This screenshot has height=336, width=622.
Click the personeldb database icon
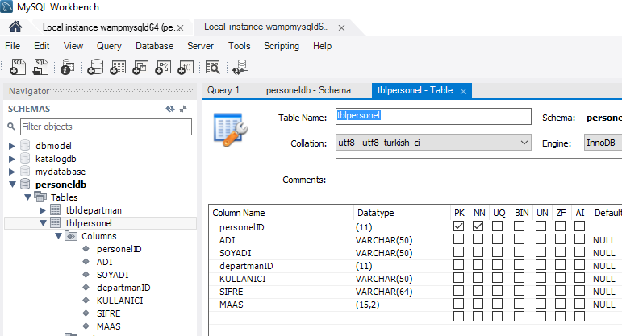pyautogui.click(x=25, y=185)
